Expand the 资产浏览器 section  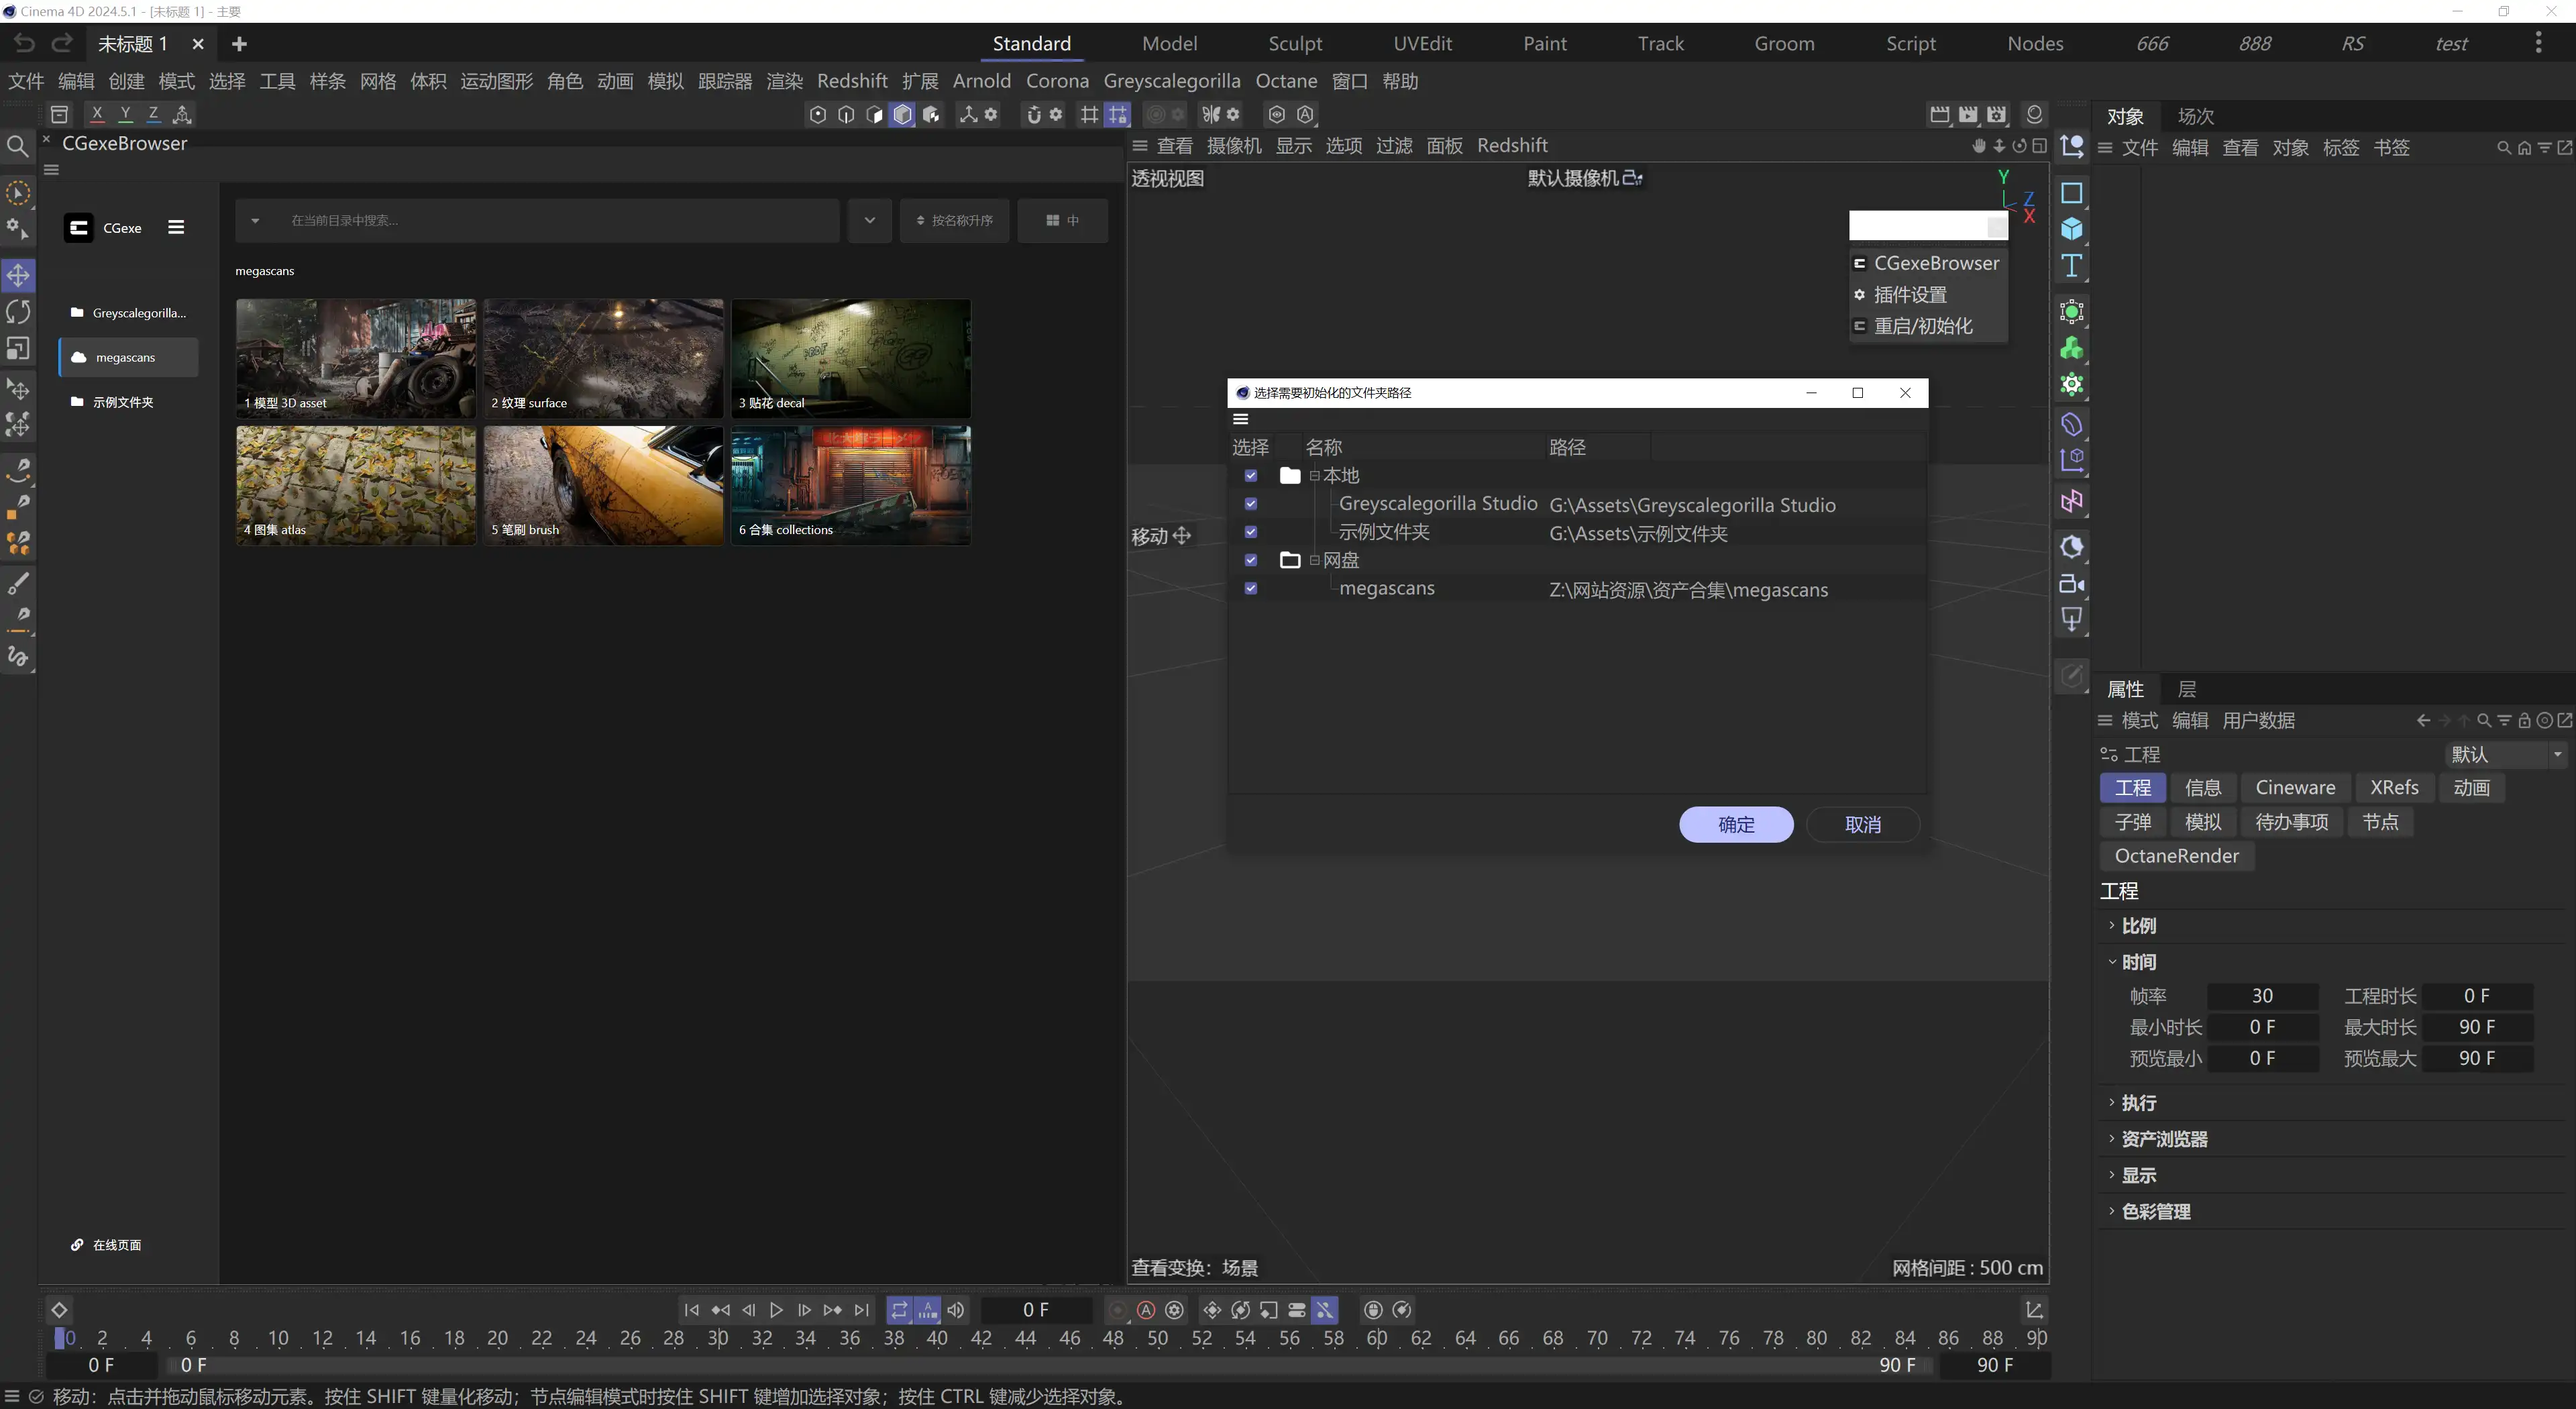pos(2111,1138)
